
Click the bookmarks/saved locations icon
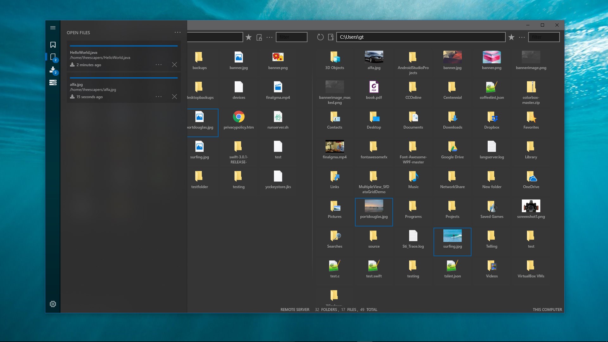tap(53, 45)
